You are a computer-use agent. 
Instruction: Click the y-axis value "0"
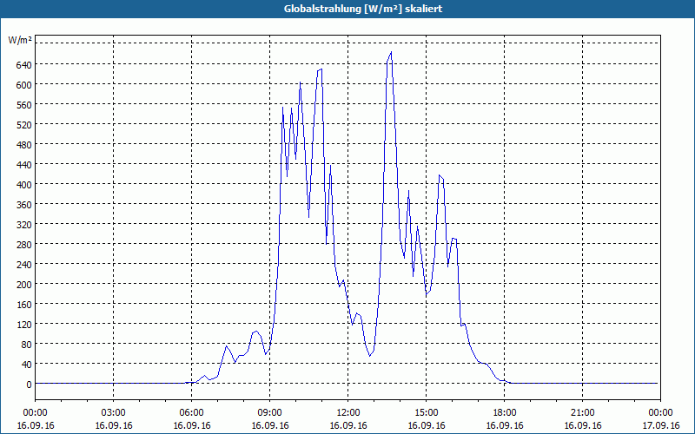pyautogui.click(x=30, y=385)
